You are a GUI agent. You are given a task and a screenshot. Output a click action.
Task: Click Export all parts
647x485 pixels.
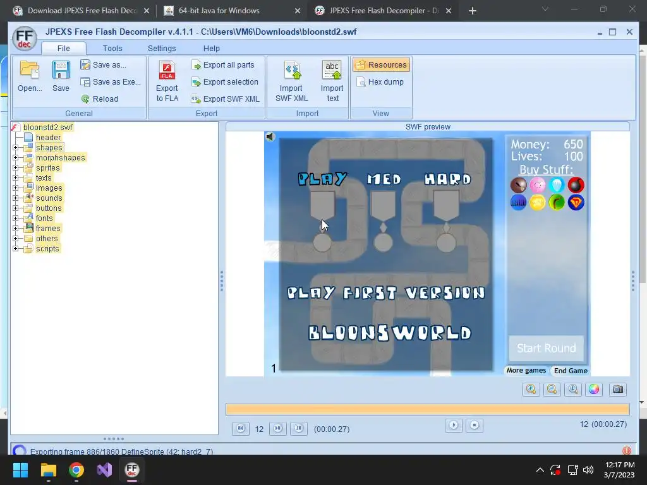pyautogui.click(x=223, y=65)
